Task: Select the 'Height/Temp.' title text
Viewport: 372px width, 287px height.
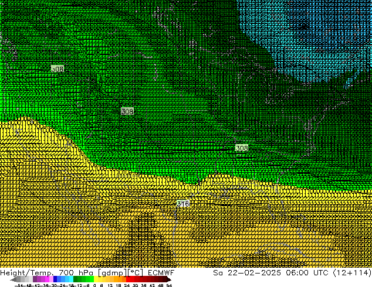Action: click(26, 273)
